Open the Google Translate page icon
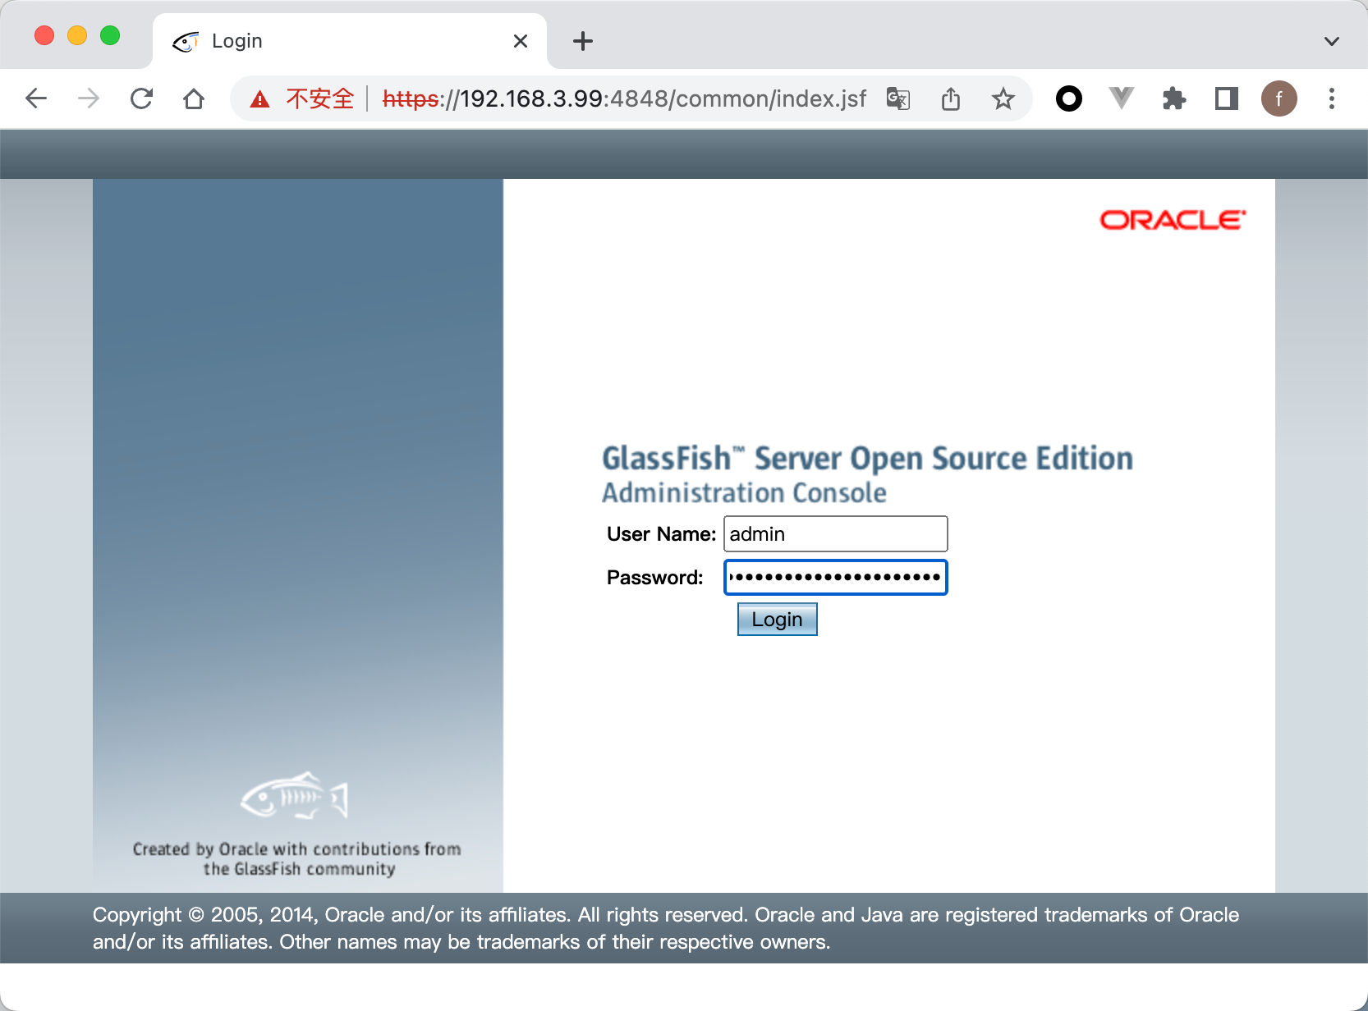The image size is (1368, 1011). point(898,99)
